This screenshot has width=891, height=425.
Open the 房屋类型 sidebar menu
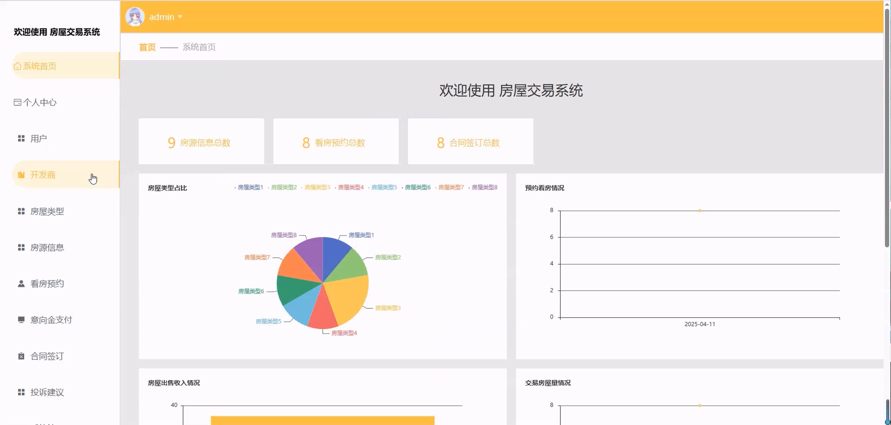(x=47, y=211)
